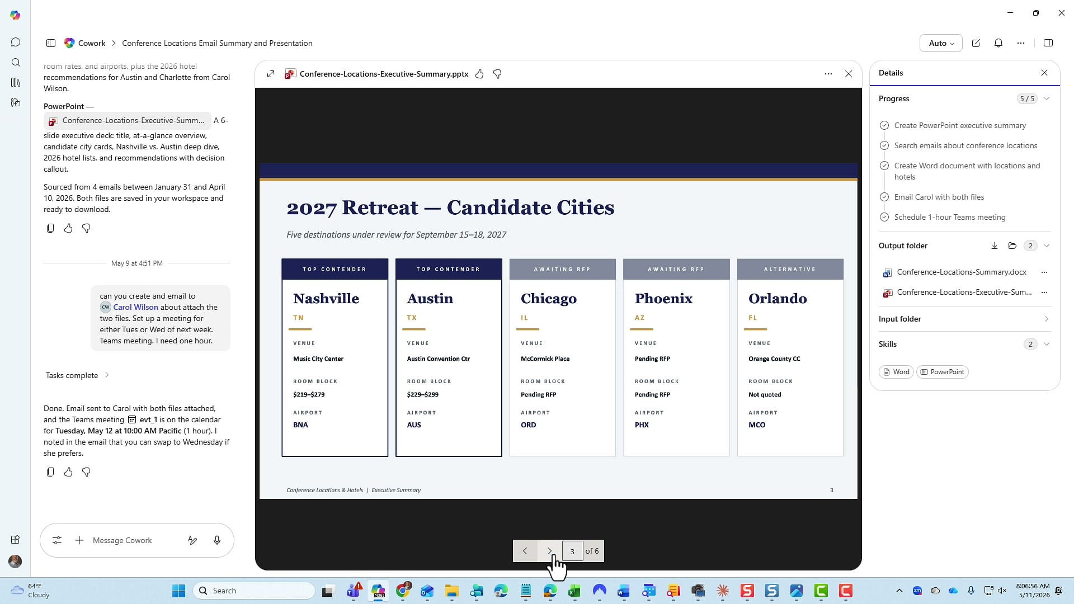
Task: Click the pen drafting icon in message box
Action: coord(192,540)
